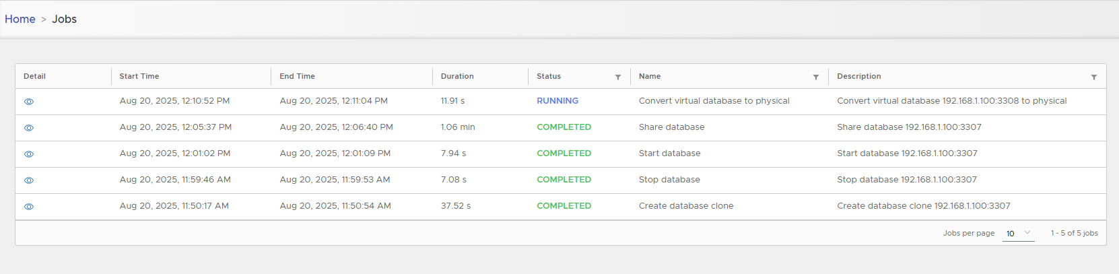
Task: Open details for Convert virtual database job
Action: tap(29, 102)
